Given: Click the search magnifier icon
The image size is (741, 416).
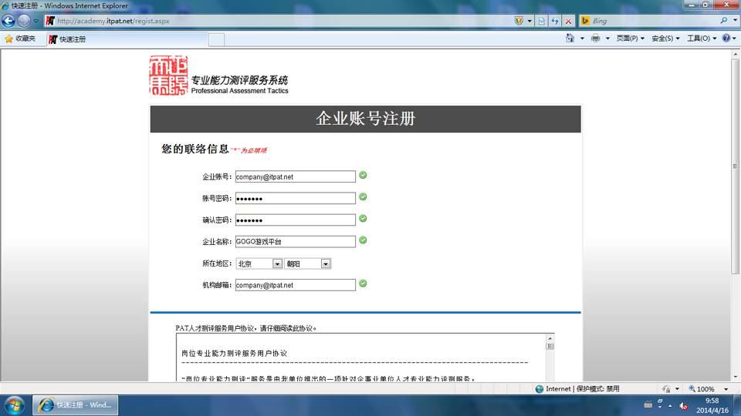Looking at the screenshot, I should 723,21.
